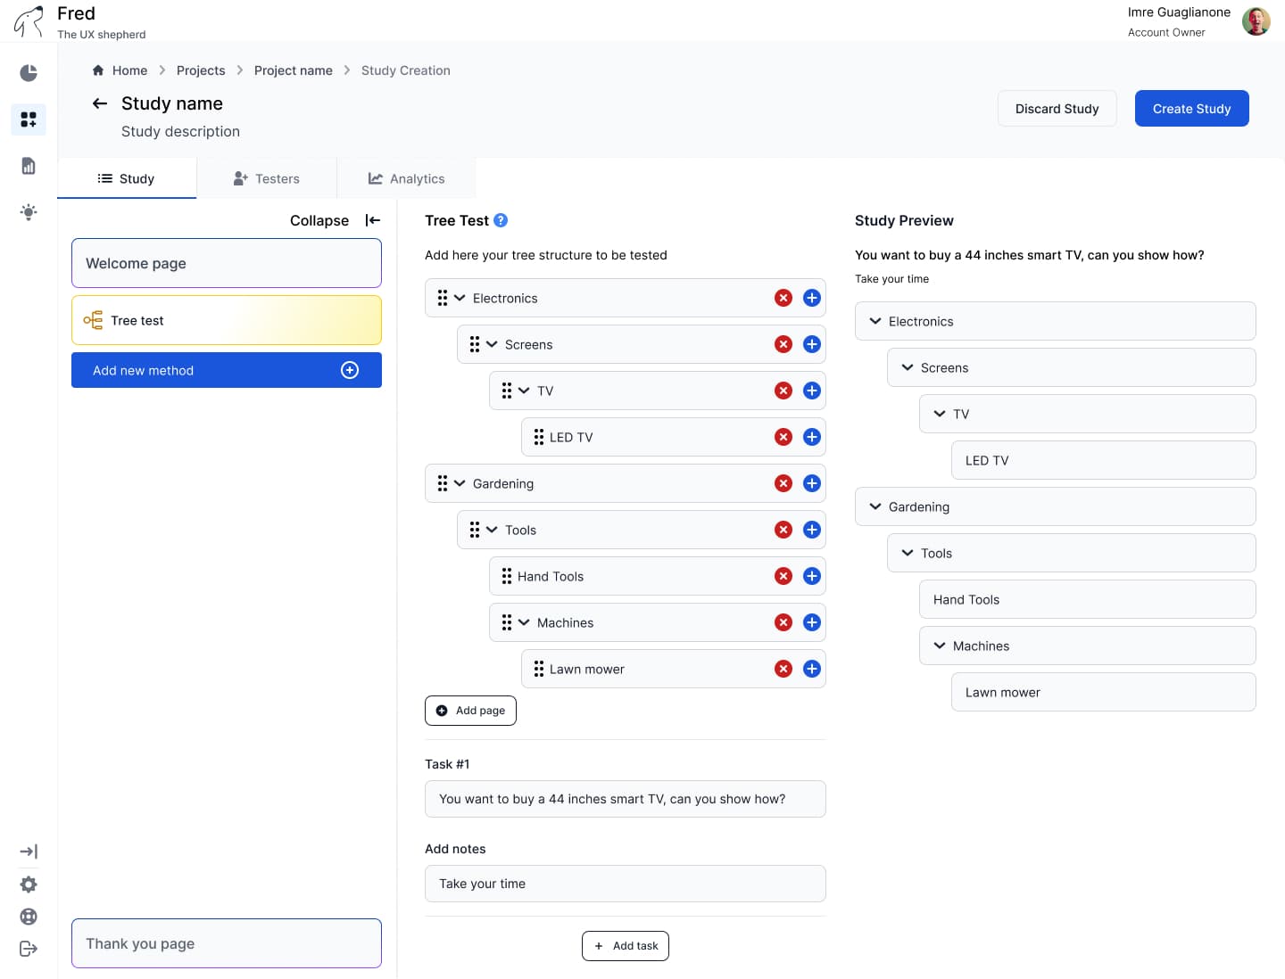The image size is (1285, 979).
Task: Switch to the Study tab
Action: click(x=127, y=178)
